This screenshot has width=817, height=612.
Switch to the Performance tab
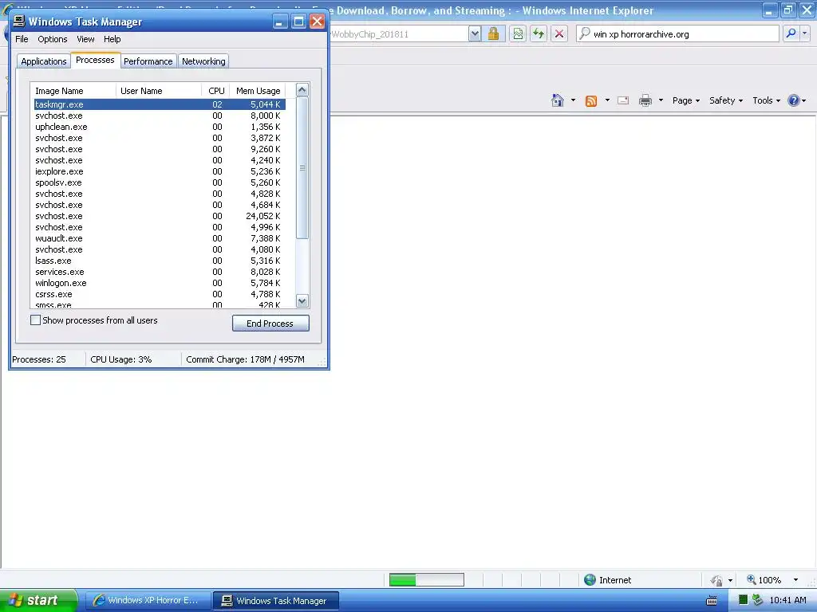[148, 61]
